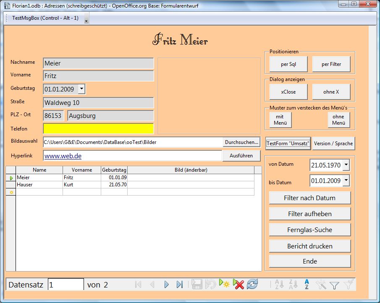
Task: Delete current record with red X
Action: 238,285
